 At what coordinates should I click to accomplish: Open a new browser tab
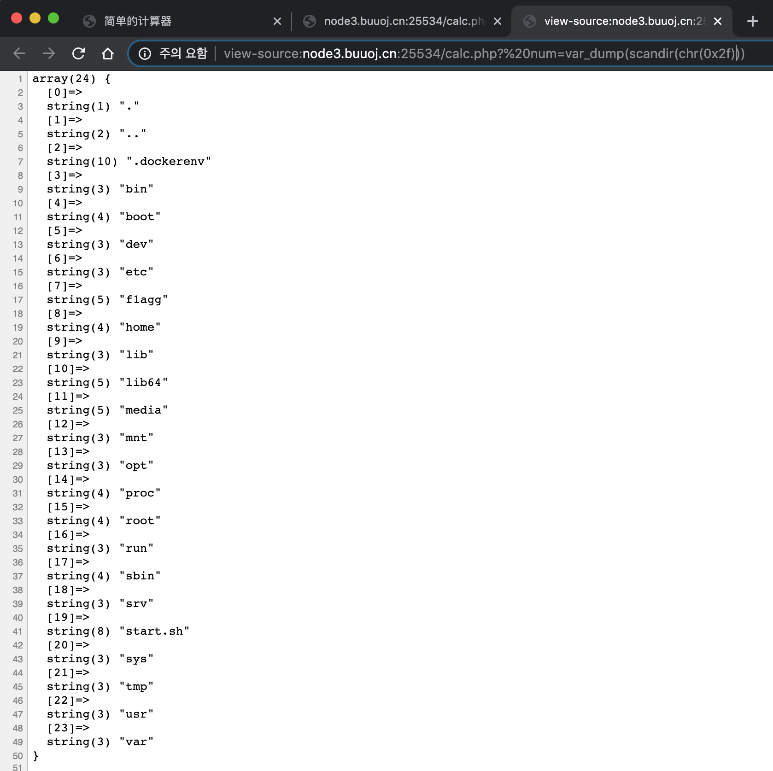pos(753,21)
